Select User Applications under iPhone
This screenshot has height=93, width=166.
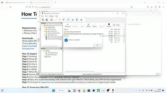[53, 53]
